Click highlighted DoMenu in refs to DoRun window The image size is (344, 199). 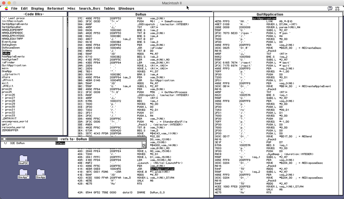pos(60,143)
